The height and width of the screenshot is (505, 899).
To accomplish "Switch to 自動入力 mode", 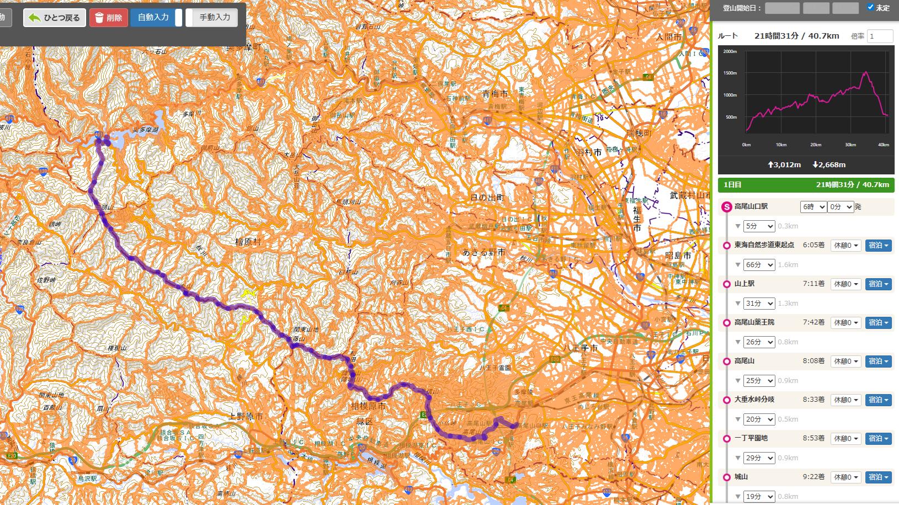I will [x=153, y=18].
